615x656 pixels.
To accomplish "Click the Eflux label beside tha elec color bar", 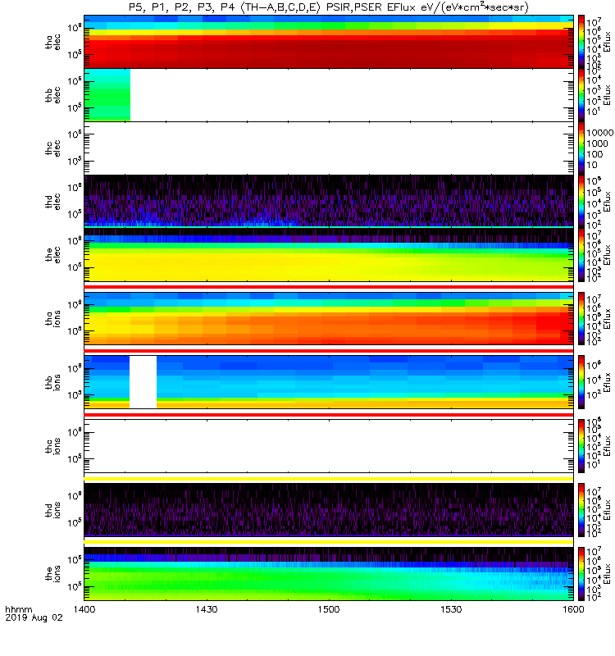I will [607, 43].
